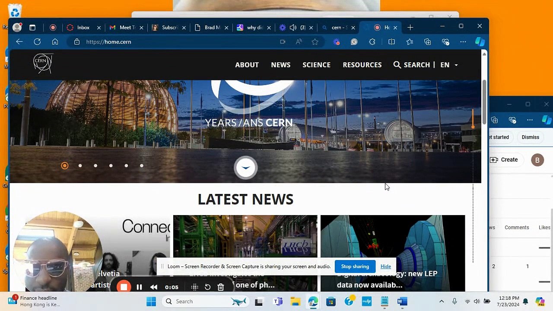Expand the EN language dropdown
Viewport: 553px width, 311px height.
click(449, 65)
